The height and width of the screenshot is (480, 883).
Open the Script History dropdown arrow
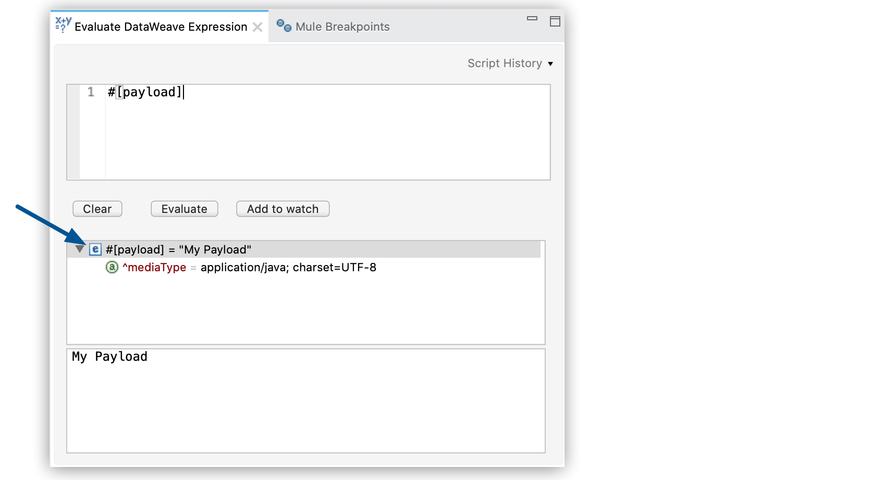pos(550,64)
